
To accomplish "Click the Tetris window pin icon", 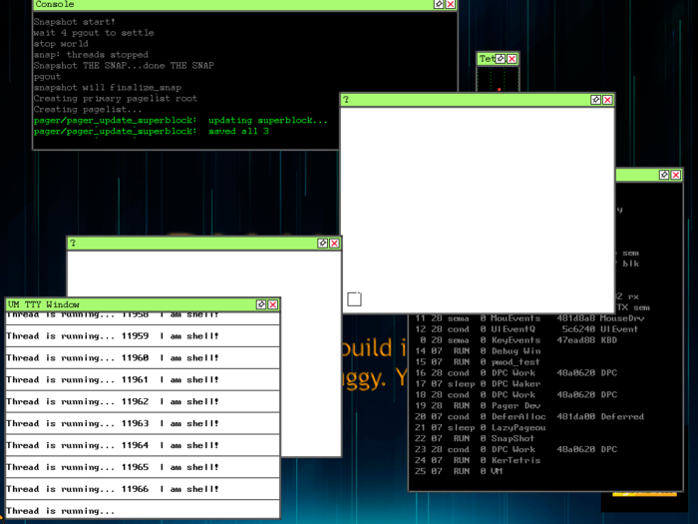I will pos(502,59).
